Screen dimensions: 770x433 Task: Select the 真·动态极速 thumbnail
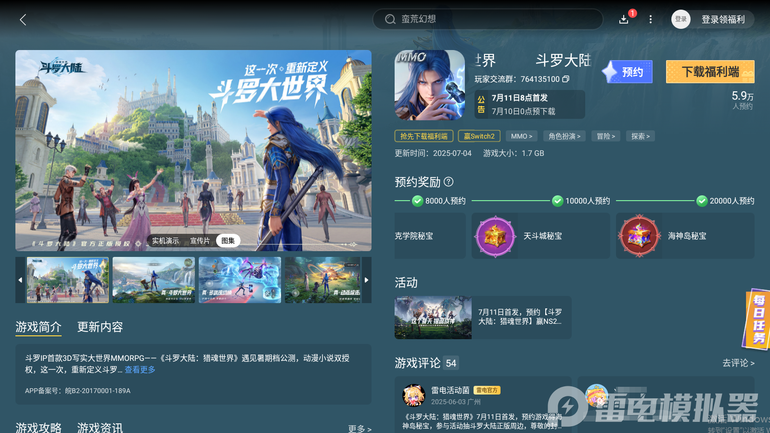(322, 280)
